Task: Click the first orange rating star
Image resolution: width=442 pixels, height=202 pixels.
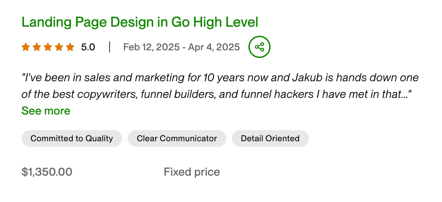Action: (26, 47)
